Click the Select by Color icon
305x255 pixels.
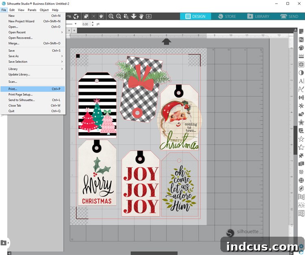pyautogui.click(x=101, y=16)
